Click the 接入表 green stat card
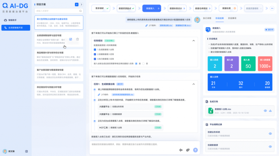The image size is (279, 156). (248, 64)
